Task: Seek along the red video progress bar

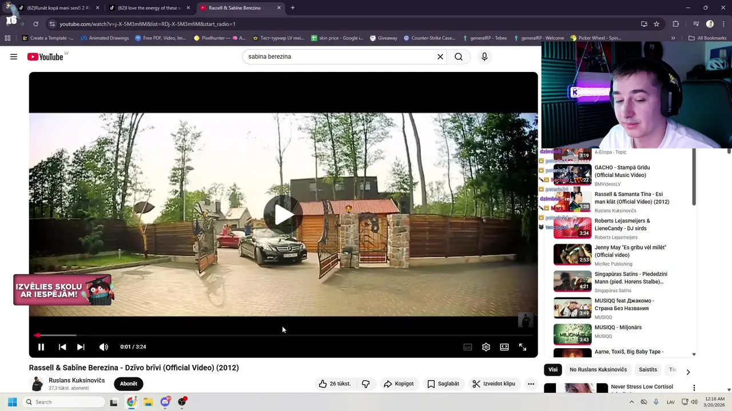Action: [x=283, y=335]
